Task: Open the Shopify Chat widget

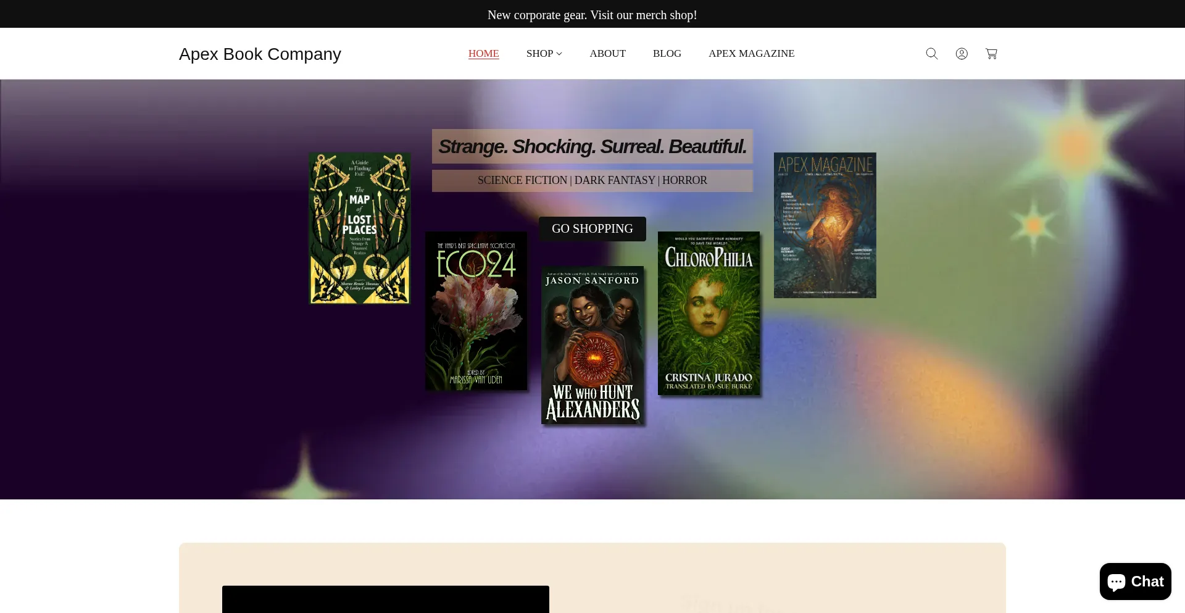Action: (x=1135, y=582)
